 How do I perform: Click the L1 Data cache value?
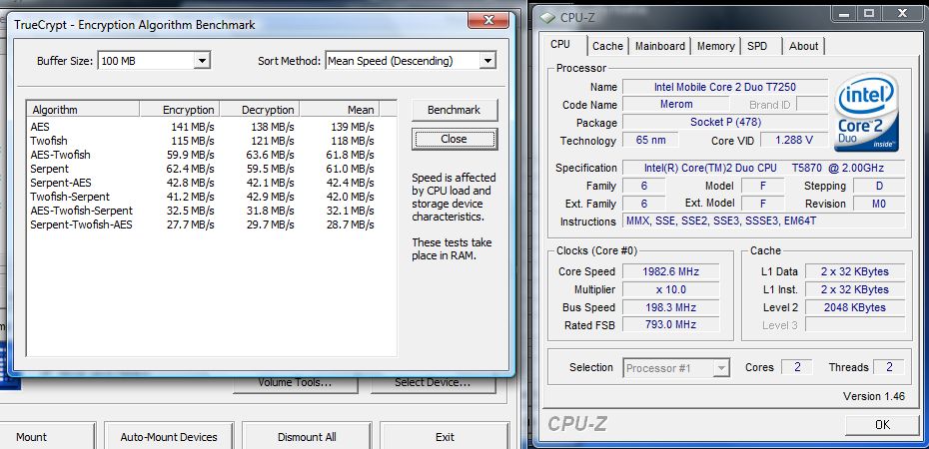pyautogui.click(x=854, y=271)
